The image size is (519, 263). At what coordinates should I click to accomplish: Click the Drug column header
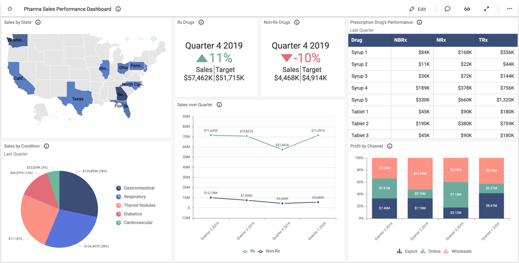(x=357, y=40)
